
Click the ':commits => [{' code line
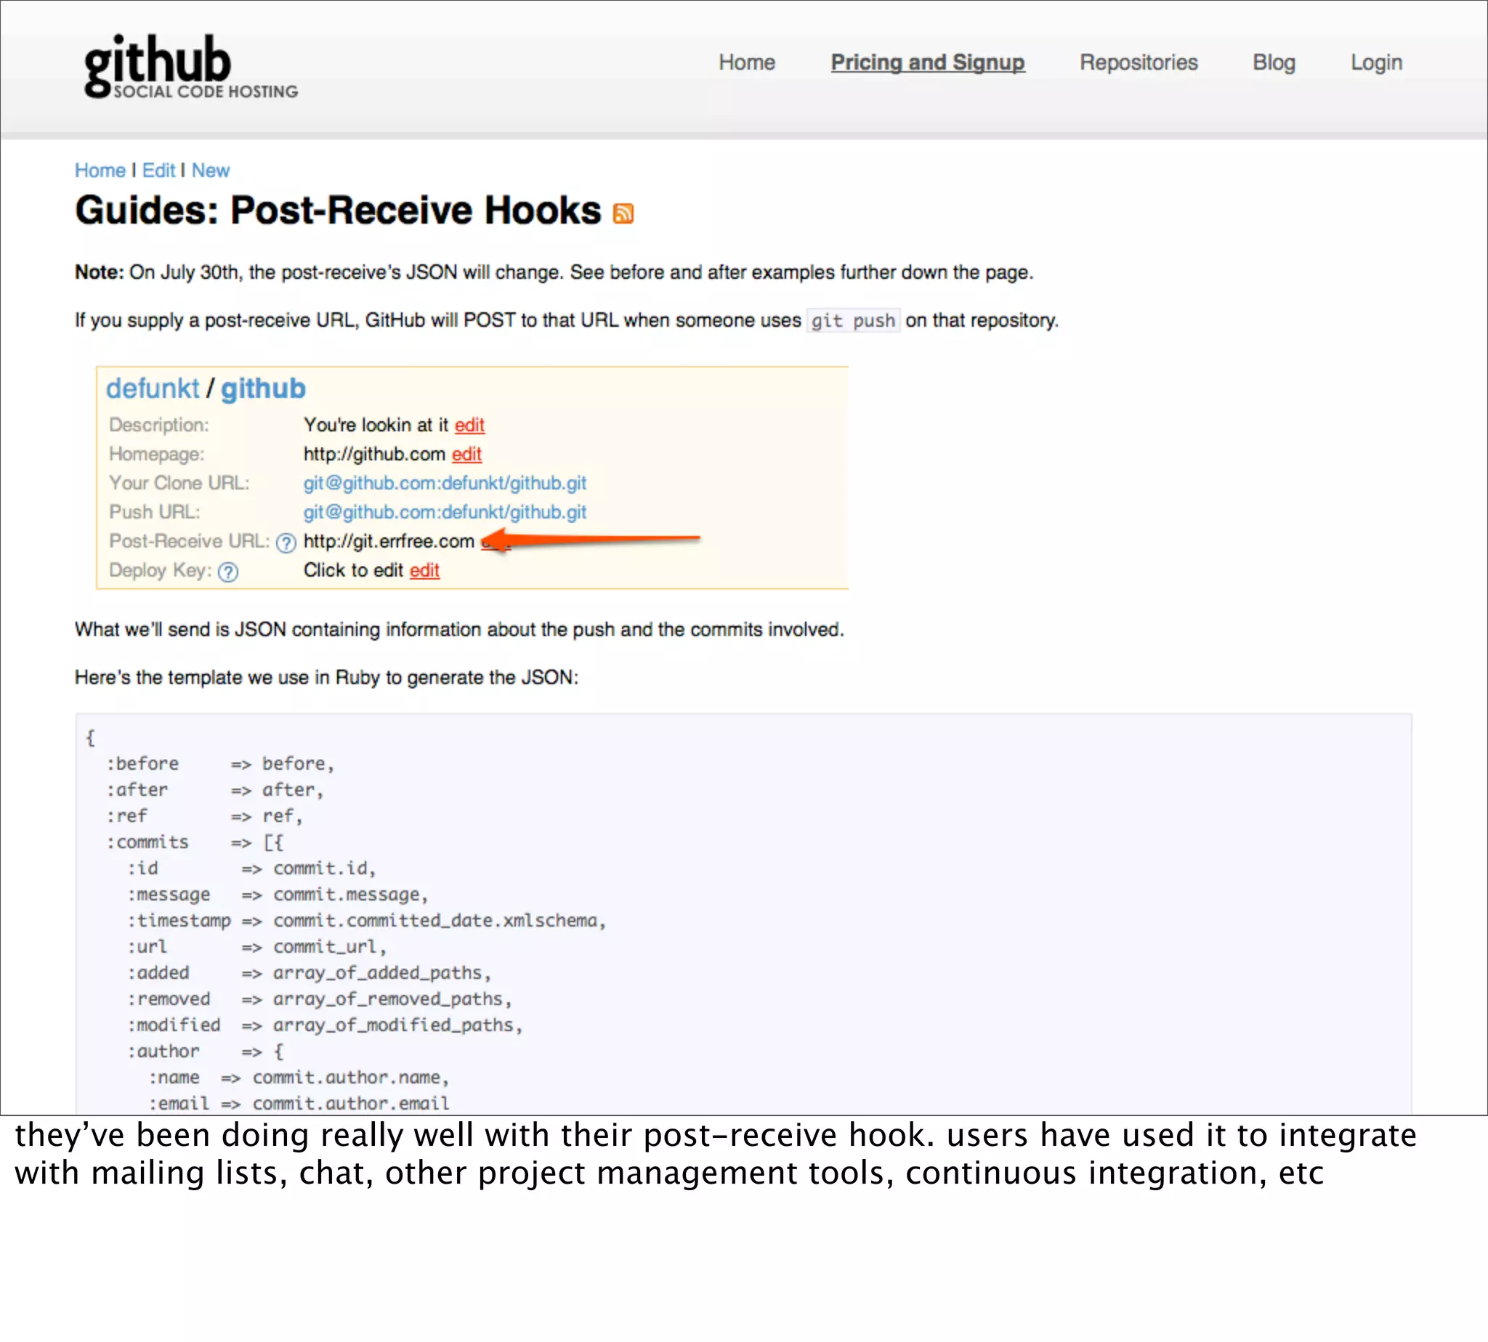[x=195, y=842]
